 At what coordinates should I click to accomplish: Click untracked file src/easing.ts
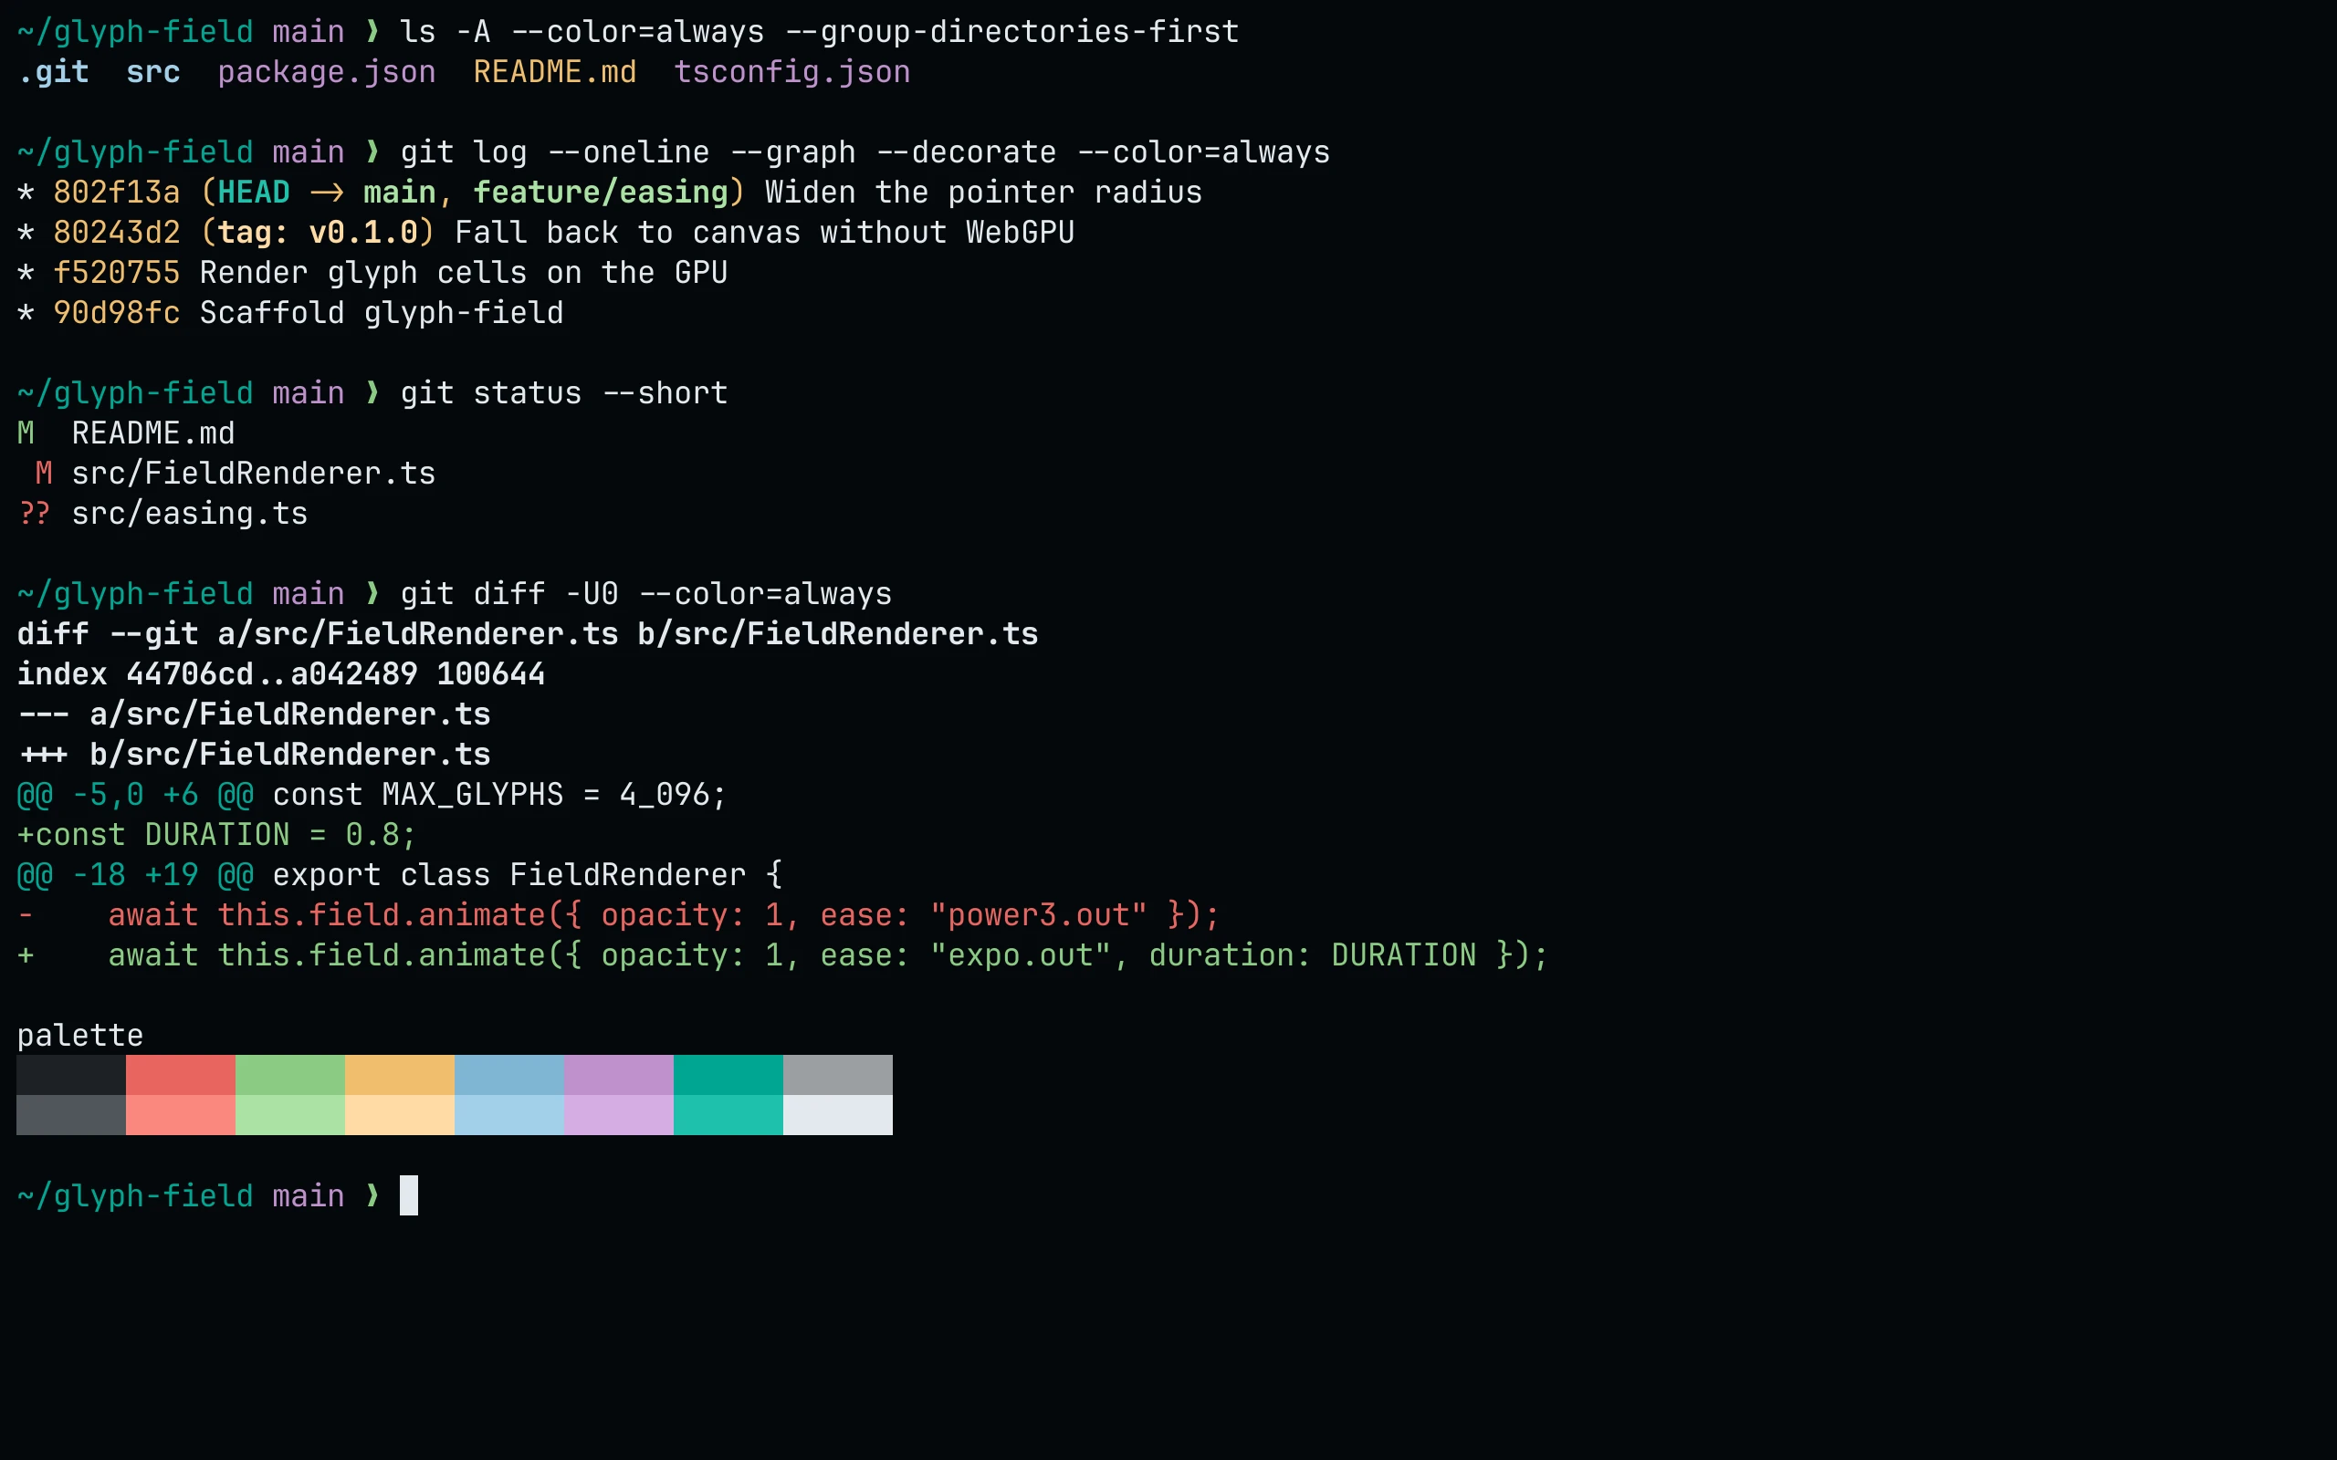[x=190, y=514]
